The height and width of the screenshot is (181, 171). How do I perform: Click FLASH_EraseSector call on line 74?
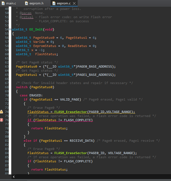click(x=71, y=112)
